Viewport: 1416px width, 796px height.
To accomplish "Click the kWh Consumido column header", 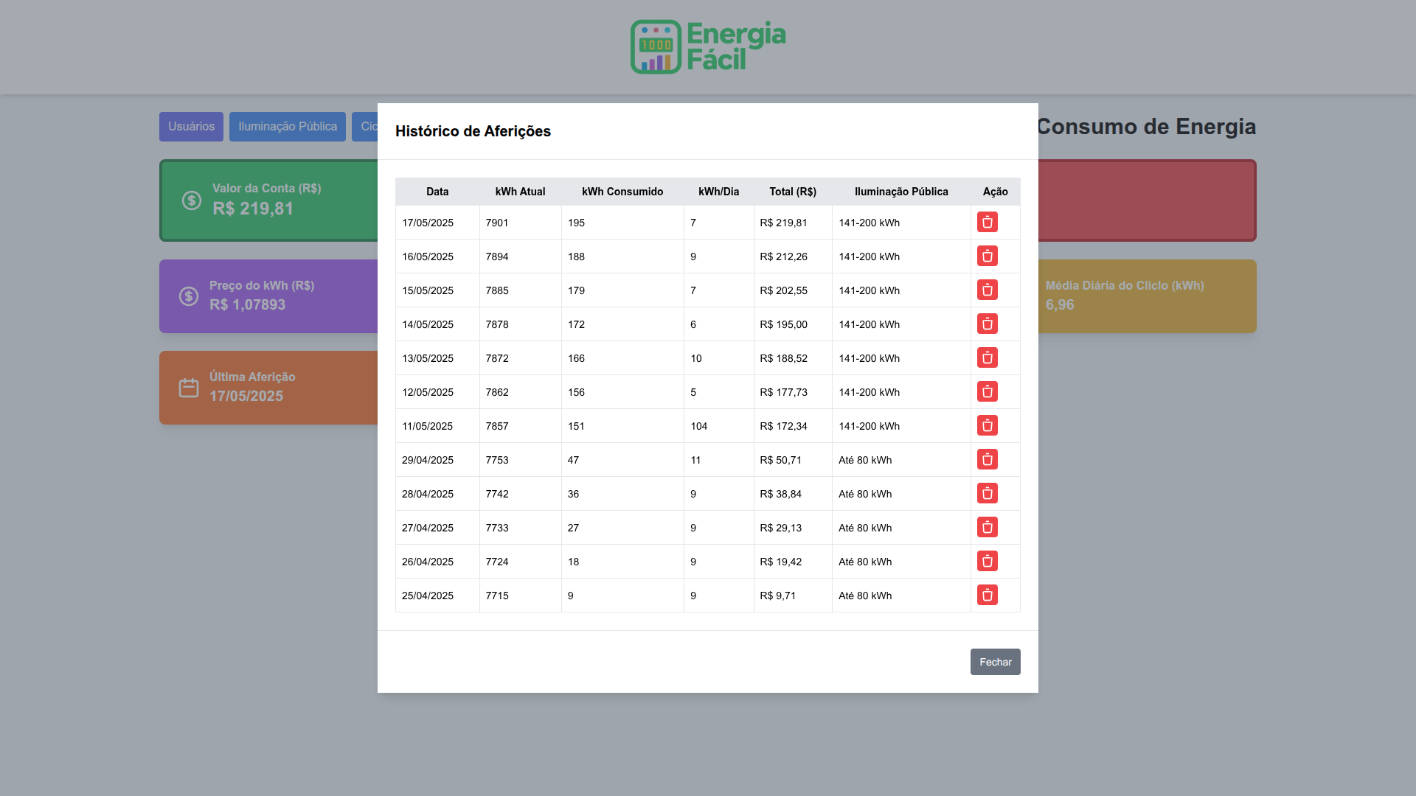I will point(622,192).
